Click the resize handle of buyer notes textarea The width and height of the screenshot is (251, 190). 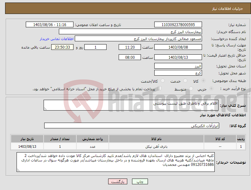(18, 170)
